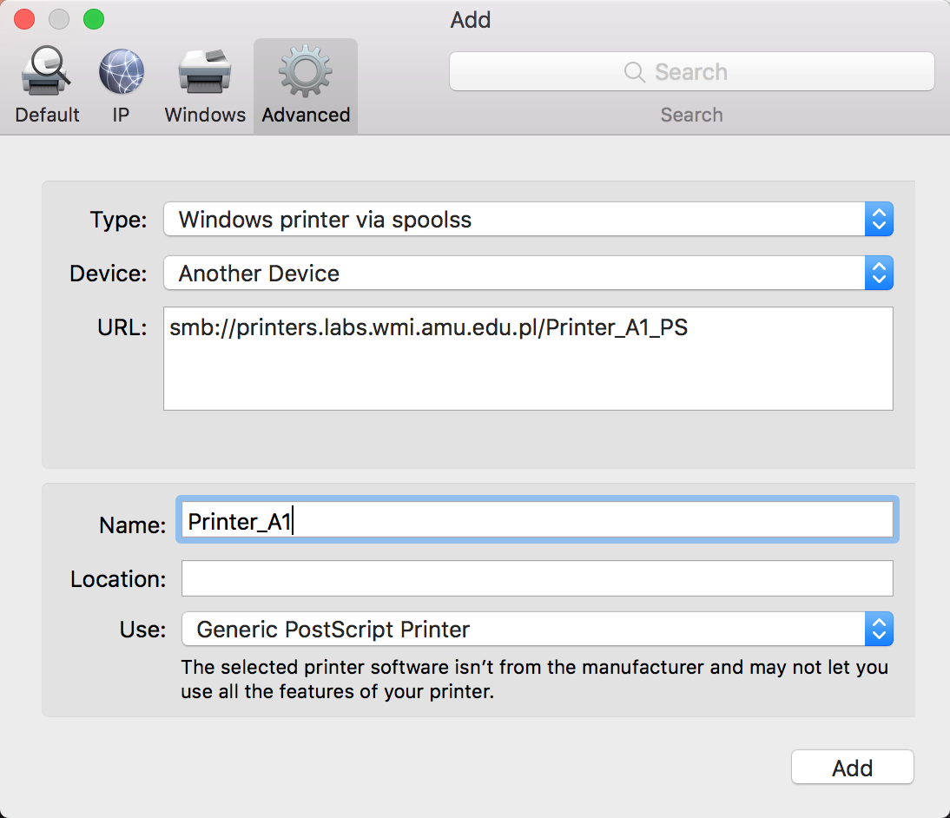This screenshot has height=818, width=950.
Task: Click into the URL text box
Action: pos(528,359)
